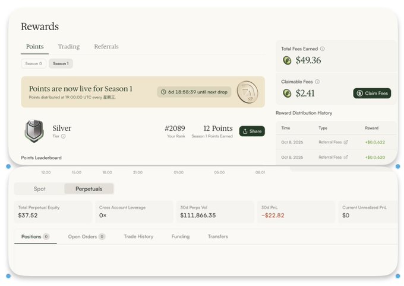The width and height of the screenshot is (404, 286).
Task: Click info icon next to Claimable Fees
Action: click(317, 82)
